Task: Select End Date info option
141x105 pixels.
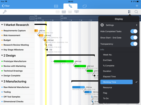Action: [x=107, y=60]
